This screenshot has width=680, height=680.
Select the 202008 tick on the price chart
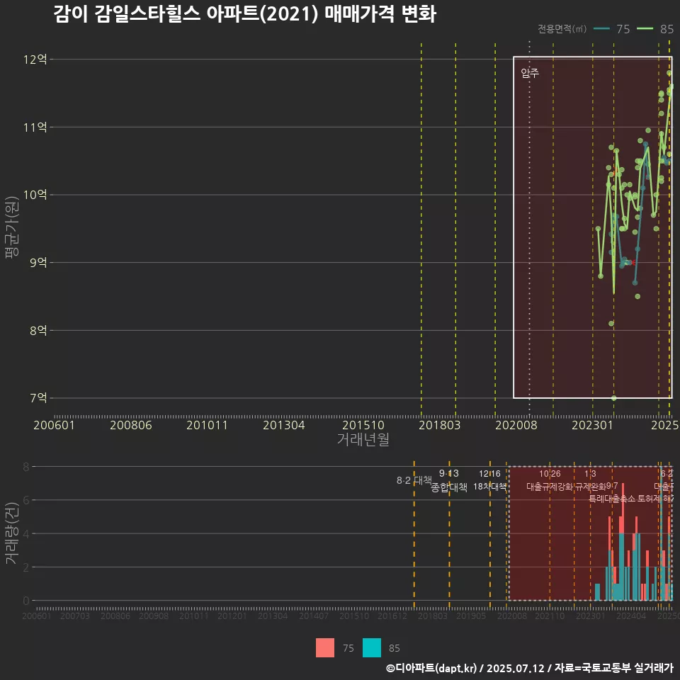click(x=516, y=425)
